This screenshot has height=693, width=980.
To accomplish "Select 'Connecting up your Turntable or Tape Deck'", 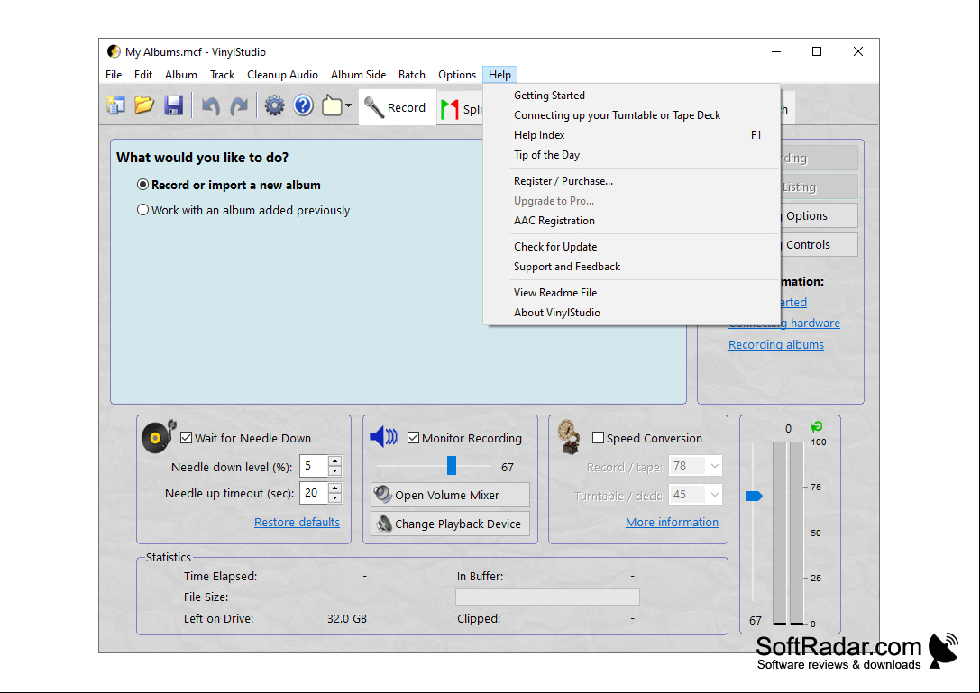I will (x=631, y=115).
